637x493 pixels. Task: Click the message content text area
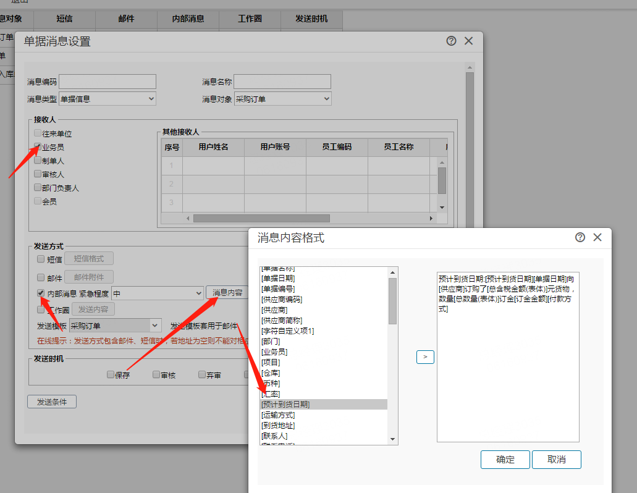tap(508, 357)
